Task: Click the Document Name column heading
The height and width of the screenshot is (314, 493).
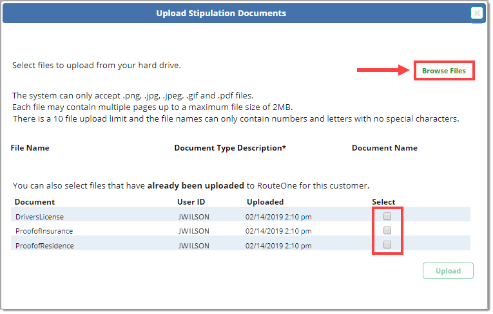Action: click(x=384, y=148)
